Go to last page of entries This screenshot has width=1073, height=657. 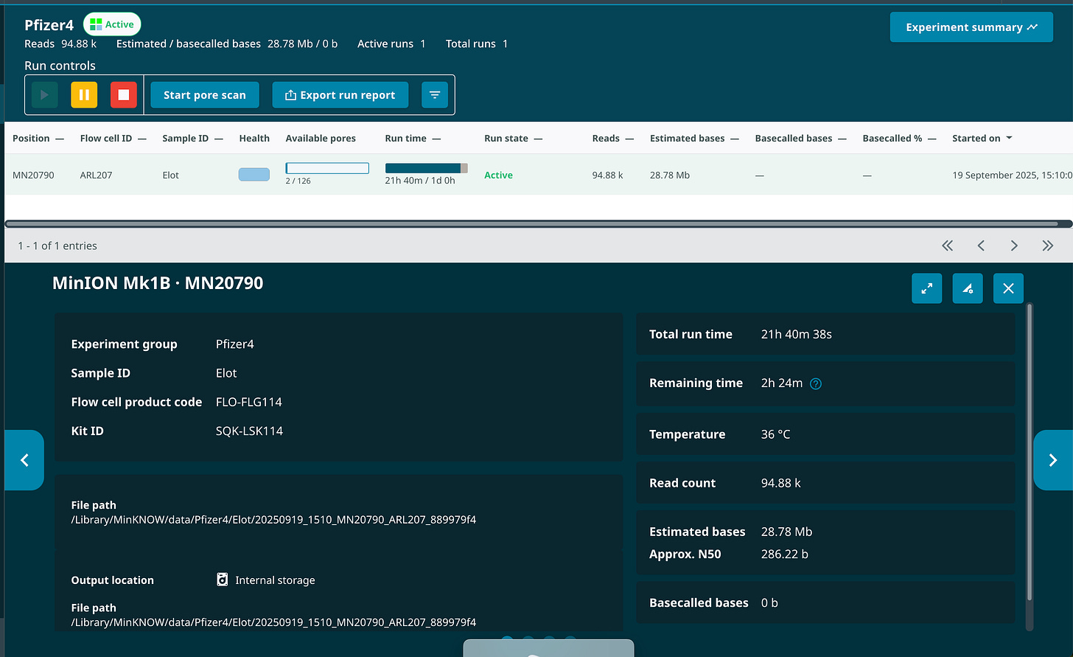(x=1048, y=246)
